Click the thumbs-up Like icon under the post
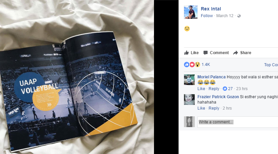 pyautogui.click(x=186, y=52)
